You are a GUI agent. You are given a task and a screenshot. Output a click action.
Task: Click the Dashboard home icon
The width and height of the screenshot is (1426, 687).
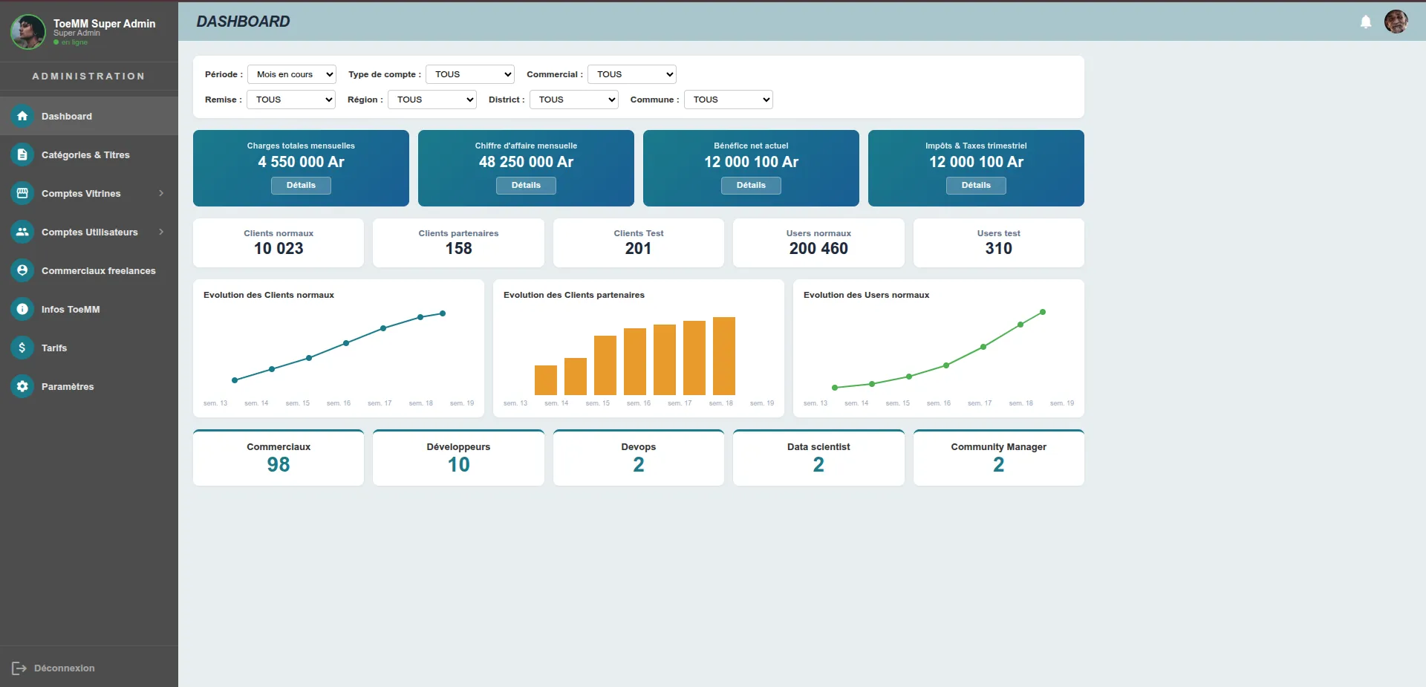22,116
